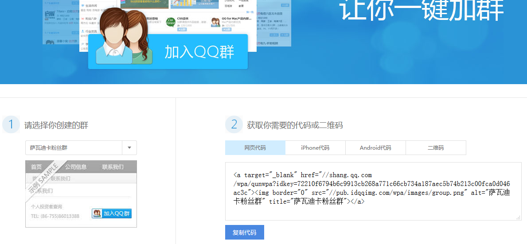This screenshot has height=244, width=527.
Task: Click the QQ for Mac group thumbnail
Action: pyautogui.click(x=215, y=23)
